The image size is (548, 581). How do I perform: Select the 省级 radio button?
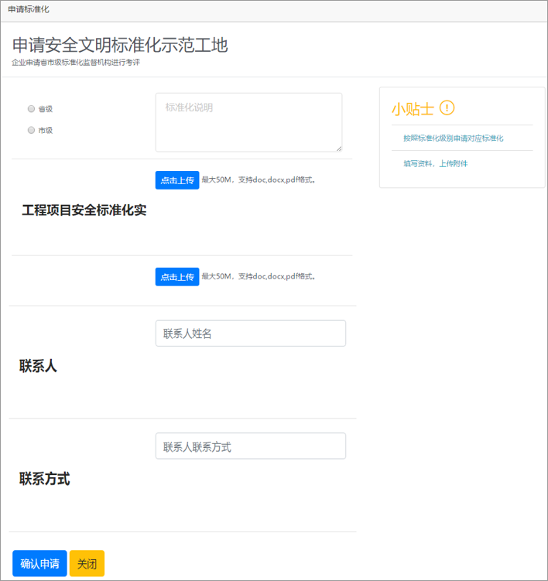click(31, 108)
